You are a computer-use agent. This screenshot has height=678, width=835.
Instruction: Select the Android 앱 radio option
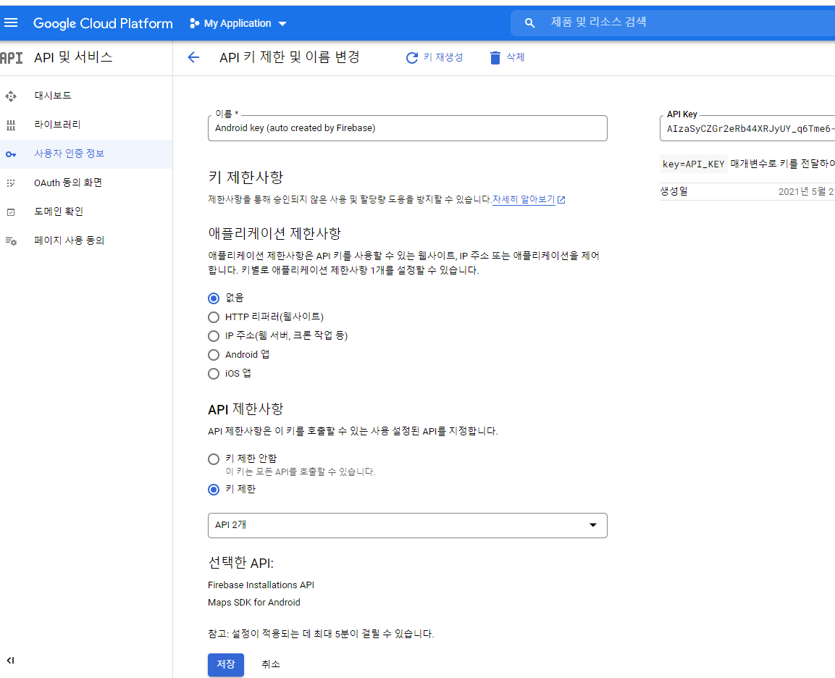pos(214,355)
